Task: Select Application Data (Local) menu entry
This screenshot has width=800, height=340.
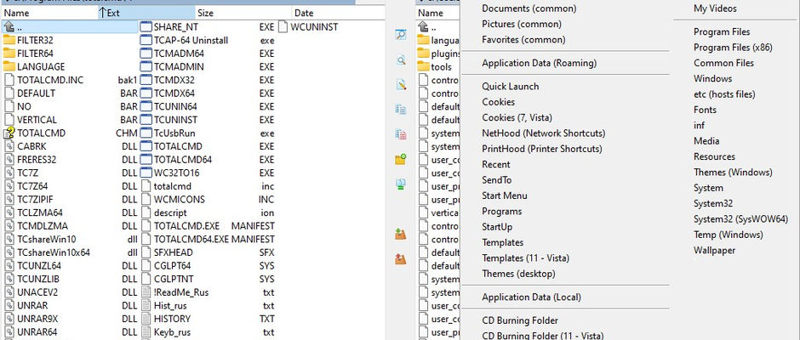Action: tap(531, 297)
